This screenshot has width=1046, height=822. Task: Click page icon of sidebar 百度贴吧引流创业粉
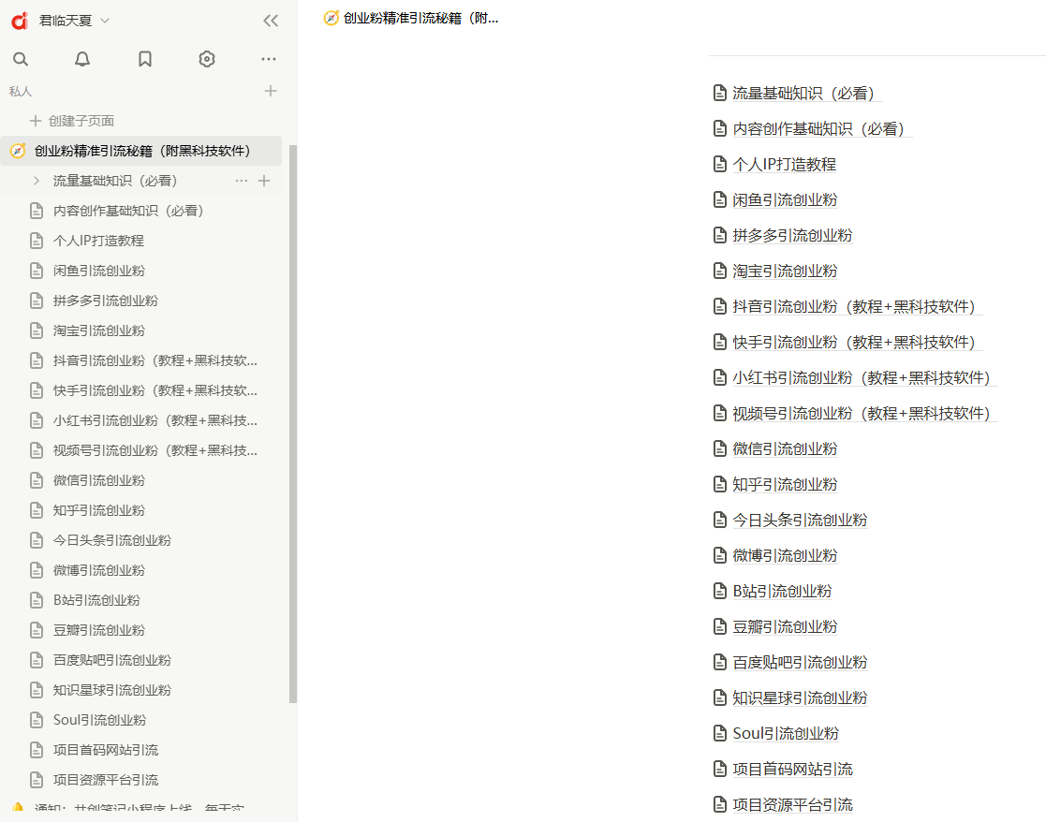[37, 661]
